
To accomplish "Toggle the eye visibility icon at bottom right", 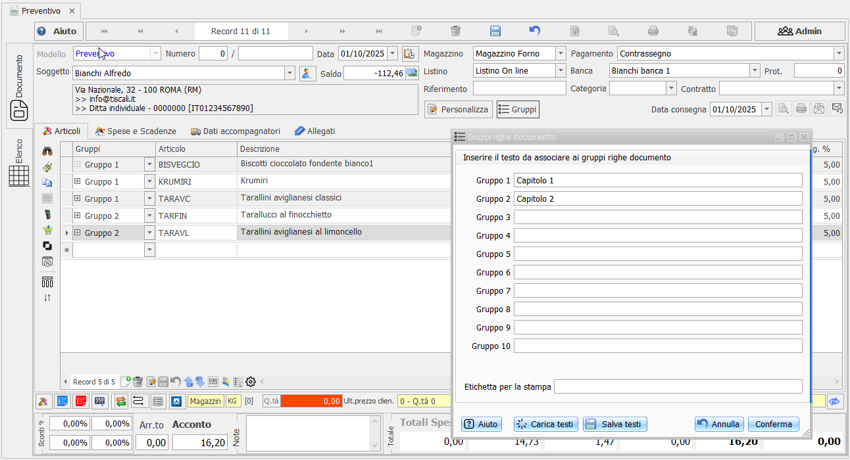I will click(835, 401).
